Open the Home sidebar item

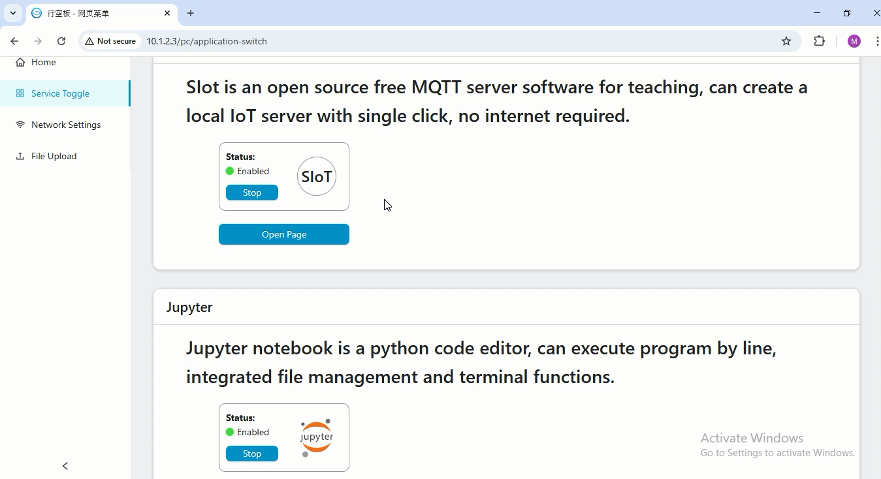tap(65, 63)
